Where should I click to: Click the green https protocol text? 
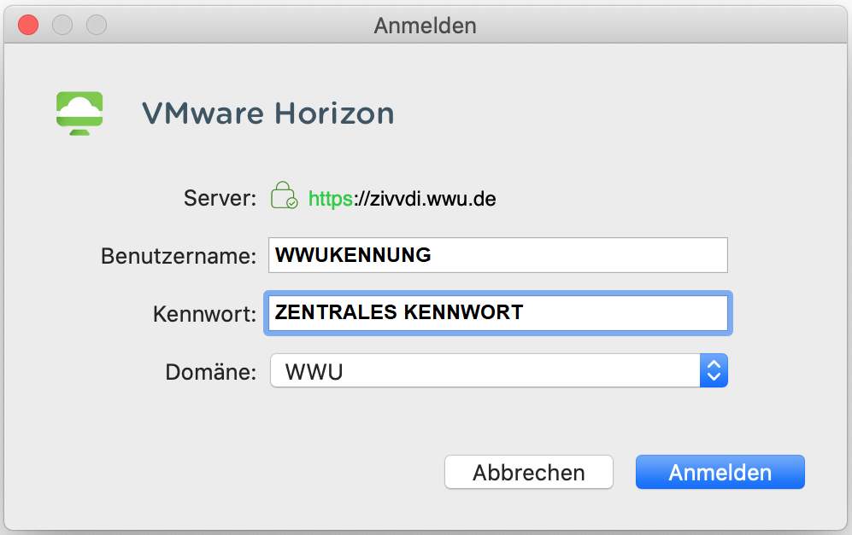(330, 200)
